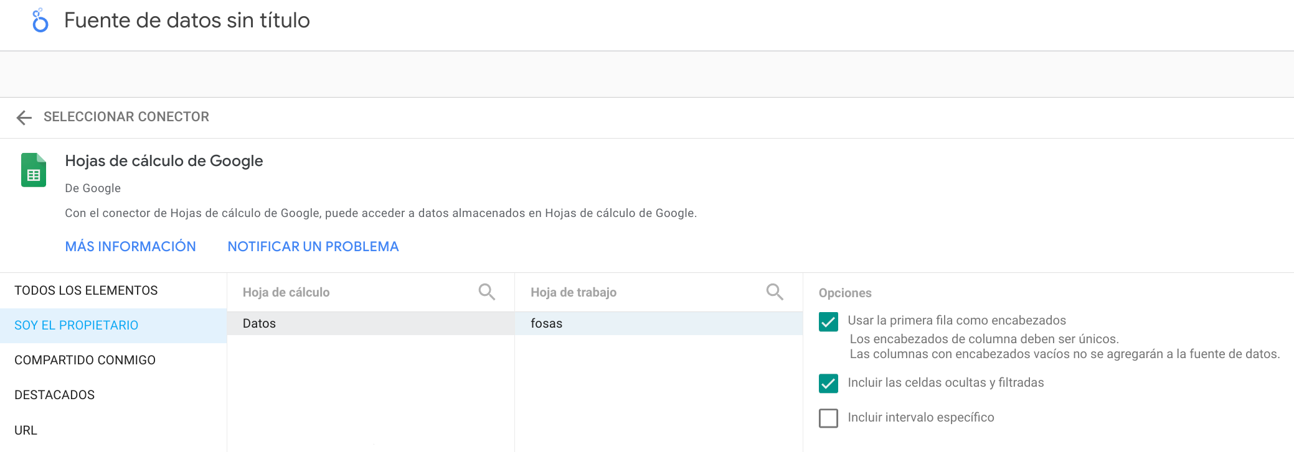The height and width of the screenshot is (452, 1294).
Task: Click Notificar un problema link
Action: (313, 246)
